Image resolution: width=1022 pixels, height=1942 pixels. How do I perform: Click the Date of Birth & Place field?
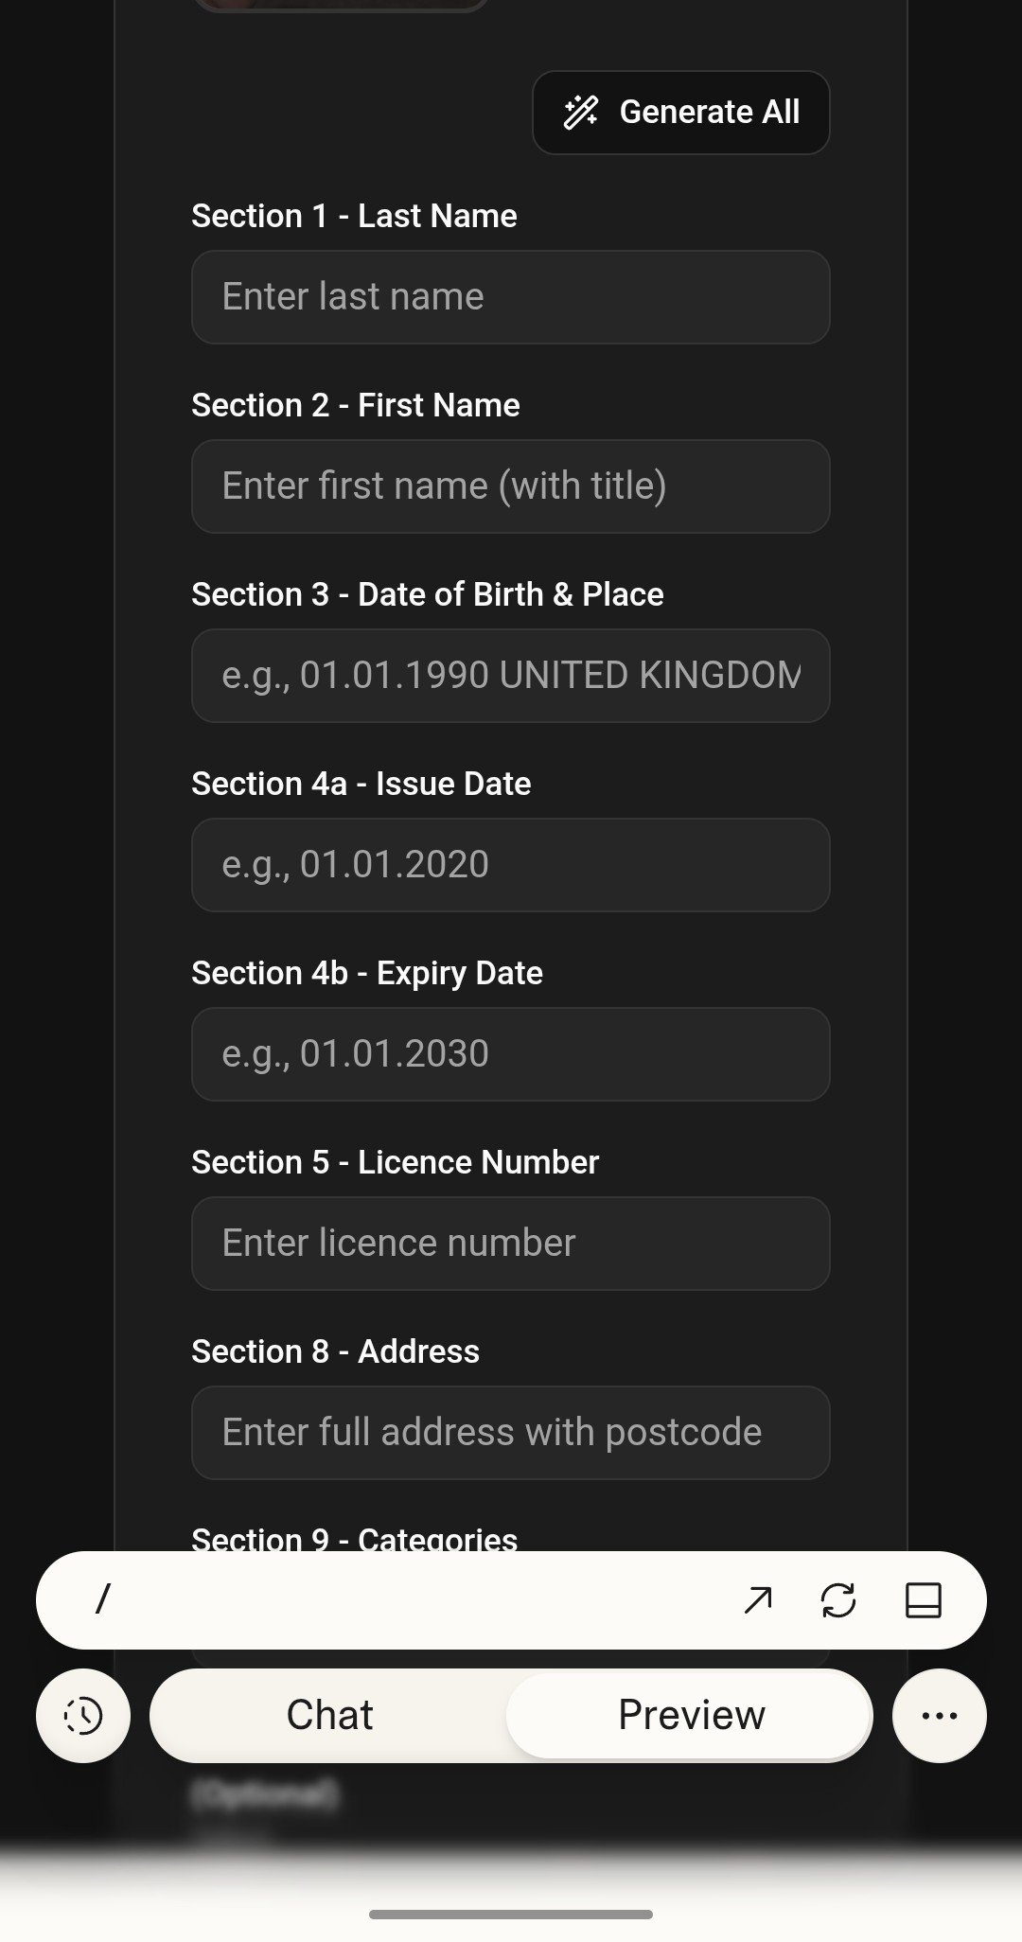click(x=511, y=676)
